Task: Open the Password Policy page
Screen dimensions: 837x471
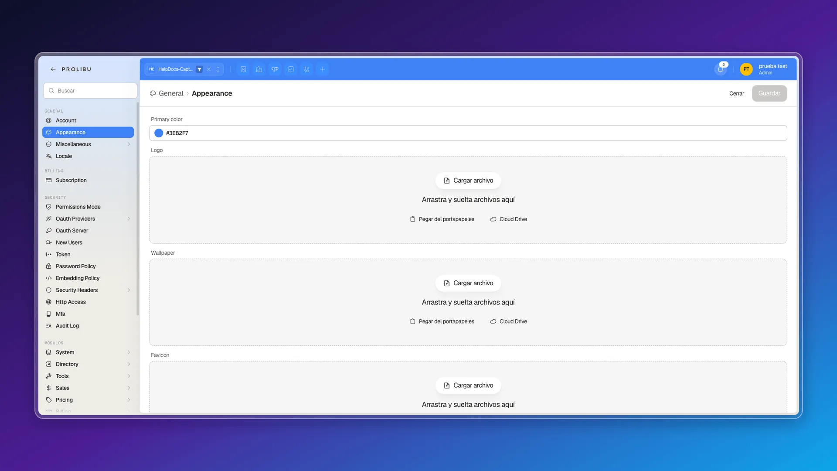Action: [x=88, y=266]
